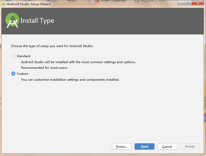
Task: Click the "Android Studio Setup Wizard" window title
Action: [x=29, y=4]
